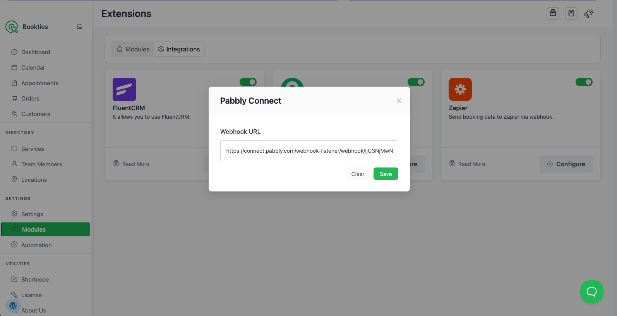This screenshot has width=617, height=316.
Task: Click the Clear button
Action: pos(358,174)
